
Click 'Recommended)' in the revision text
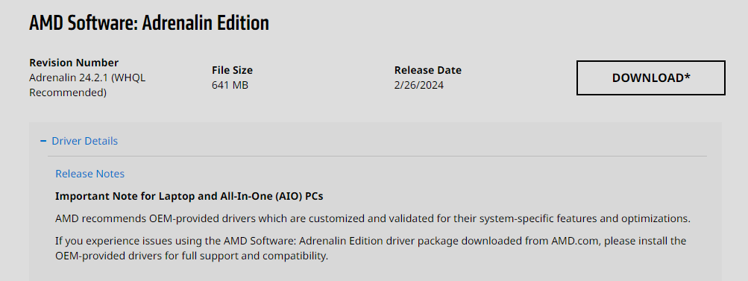68,93
